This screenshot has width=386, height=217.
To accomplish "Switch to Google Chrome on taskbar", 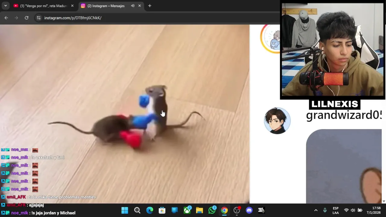I will pos(224,210).
